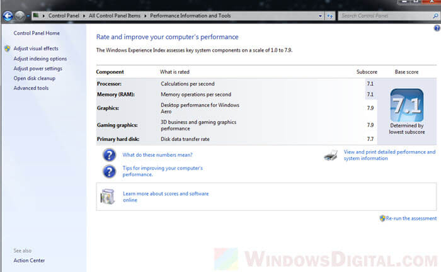Open Learn more about scores and software online
Viewport: 441px width, 272px height.
(166, 196)
